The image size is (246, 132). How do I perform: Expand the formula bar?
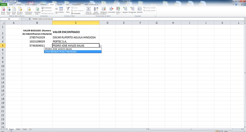tap(245, 19)
